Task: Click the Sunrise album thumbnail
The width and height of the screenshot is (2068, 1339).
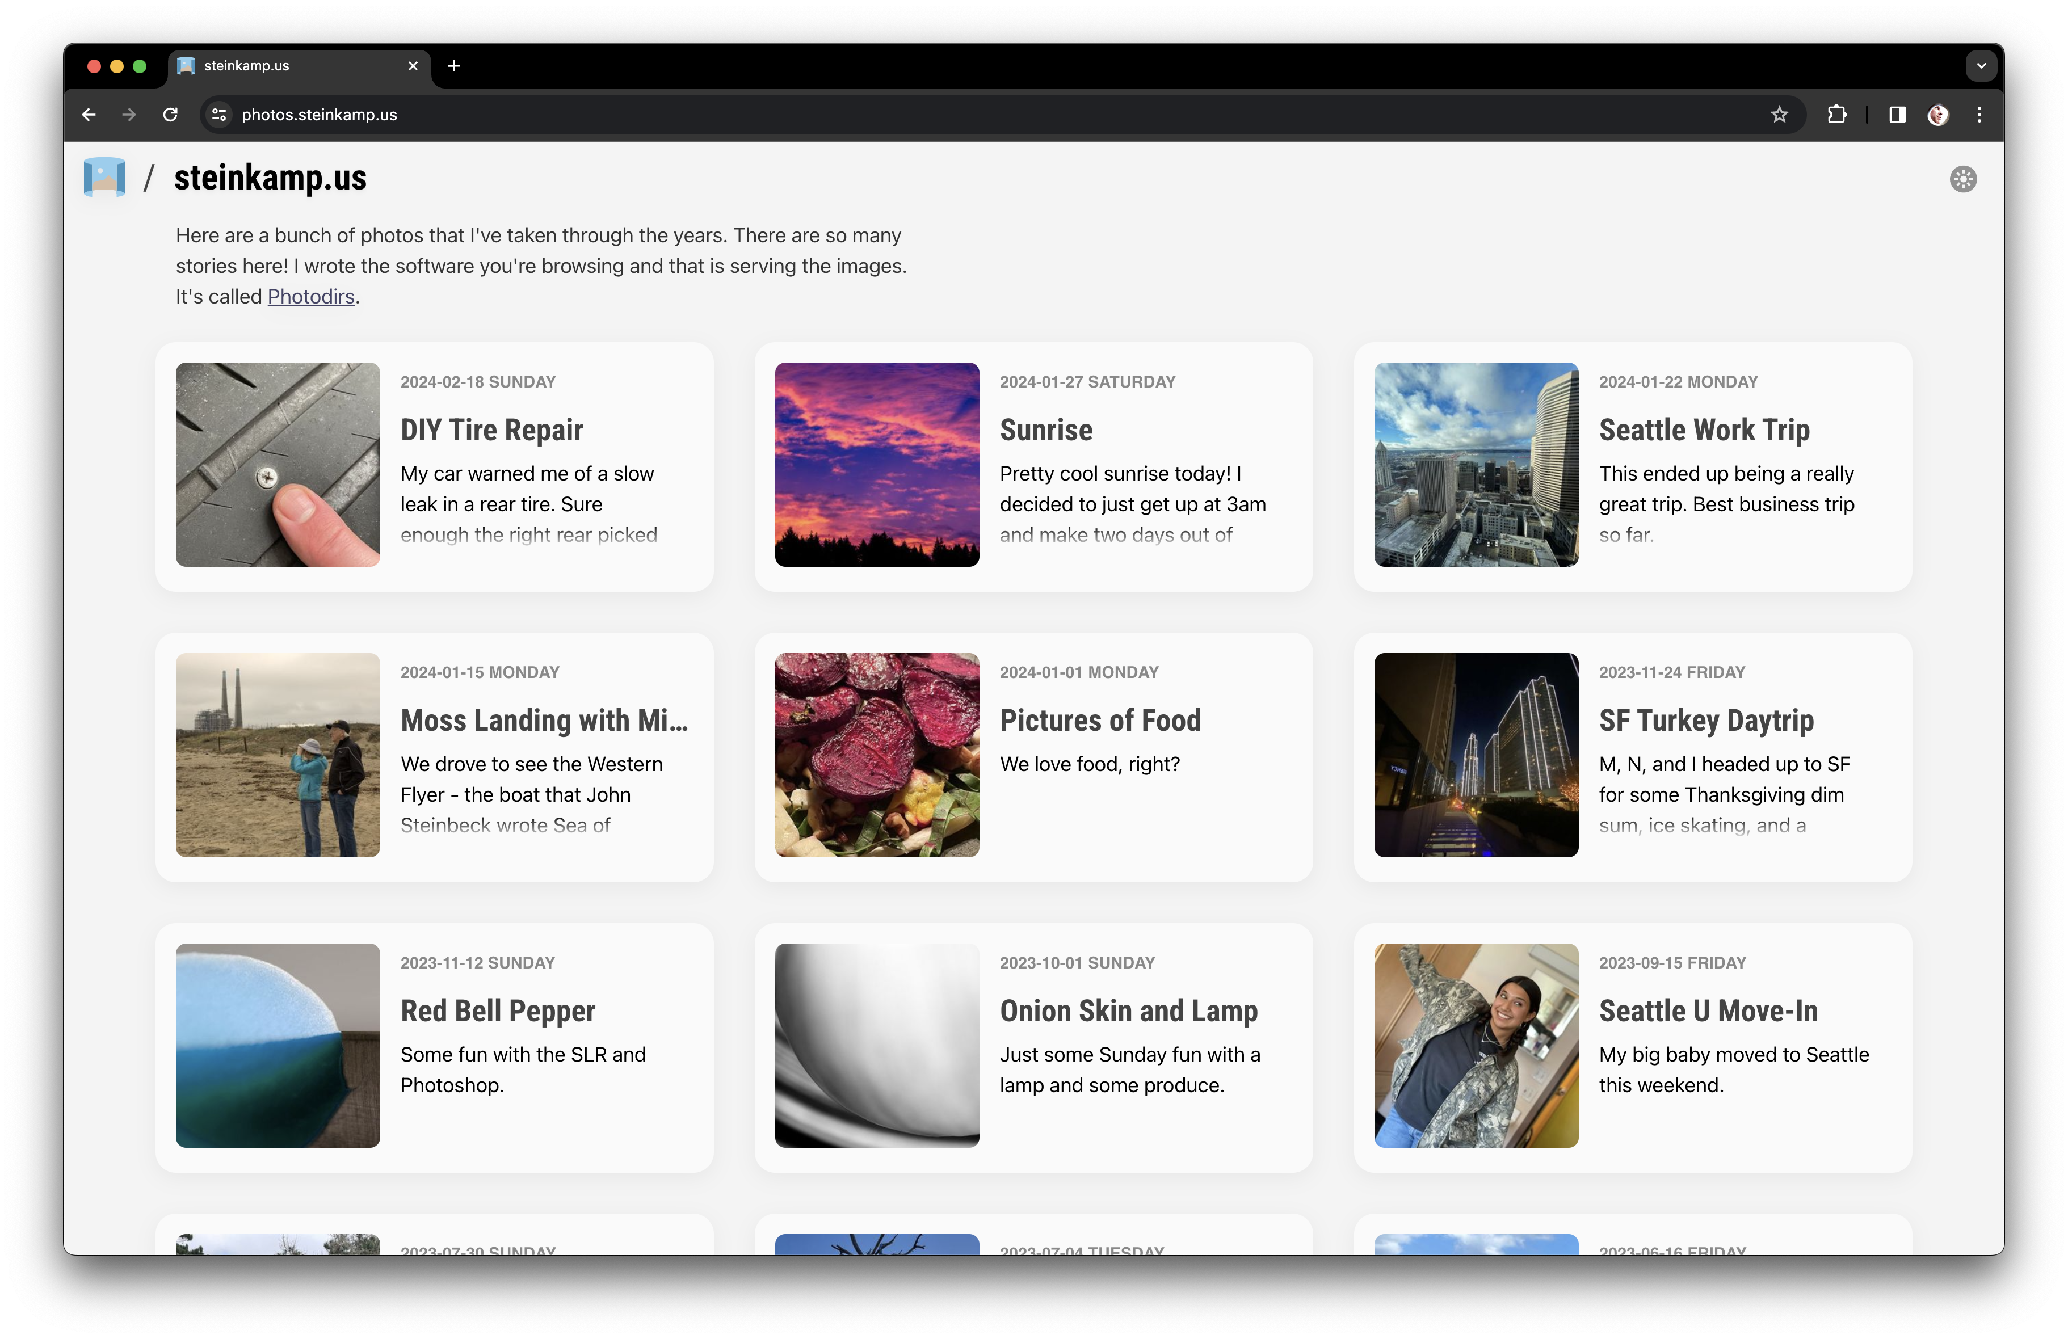Action: pos(876,464)
